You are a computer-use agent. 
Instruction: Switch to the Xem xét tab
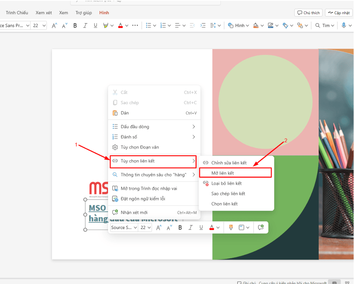(44, 13)
